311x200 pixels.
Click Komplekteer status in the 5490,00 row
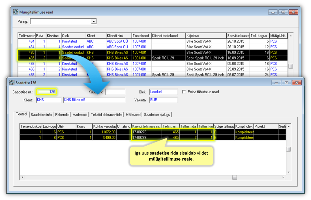pos(244,137)
